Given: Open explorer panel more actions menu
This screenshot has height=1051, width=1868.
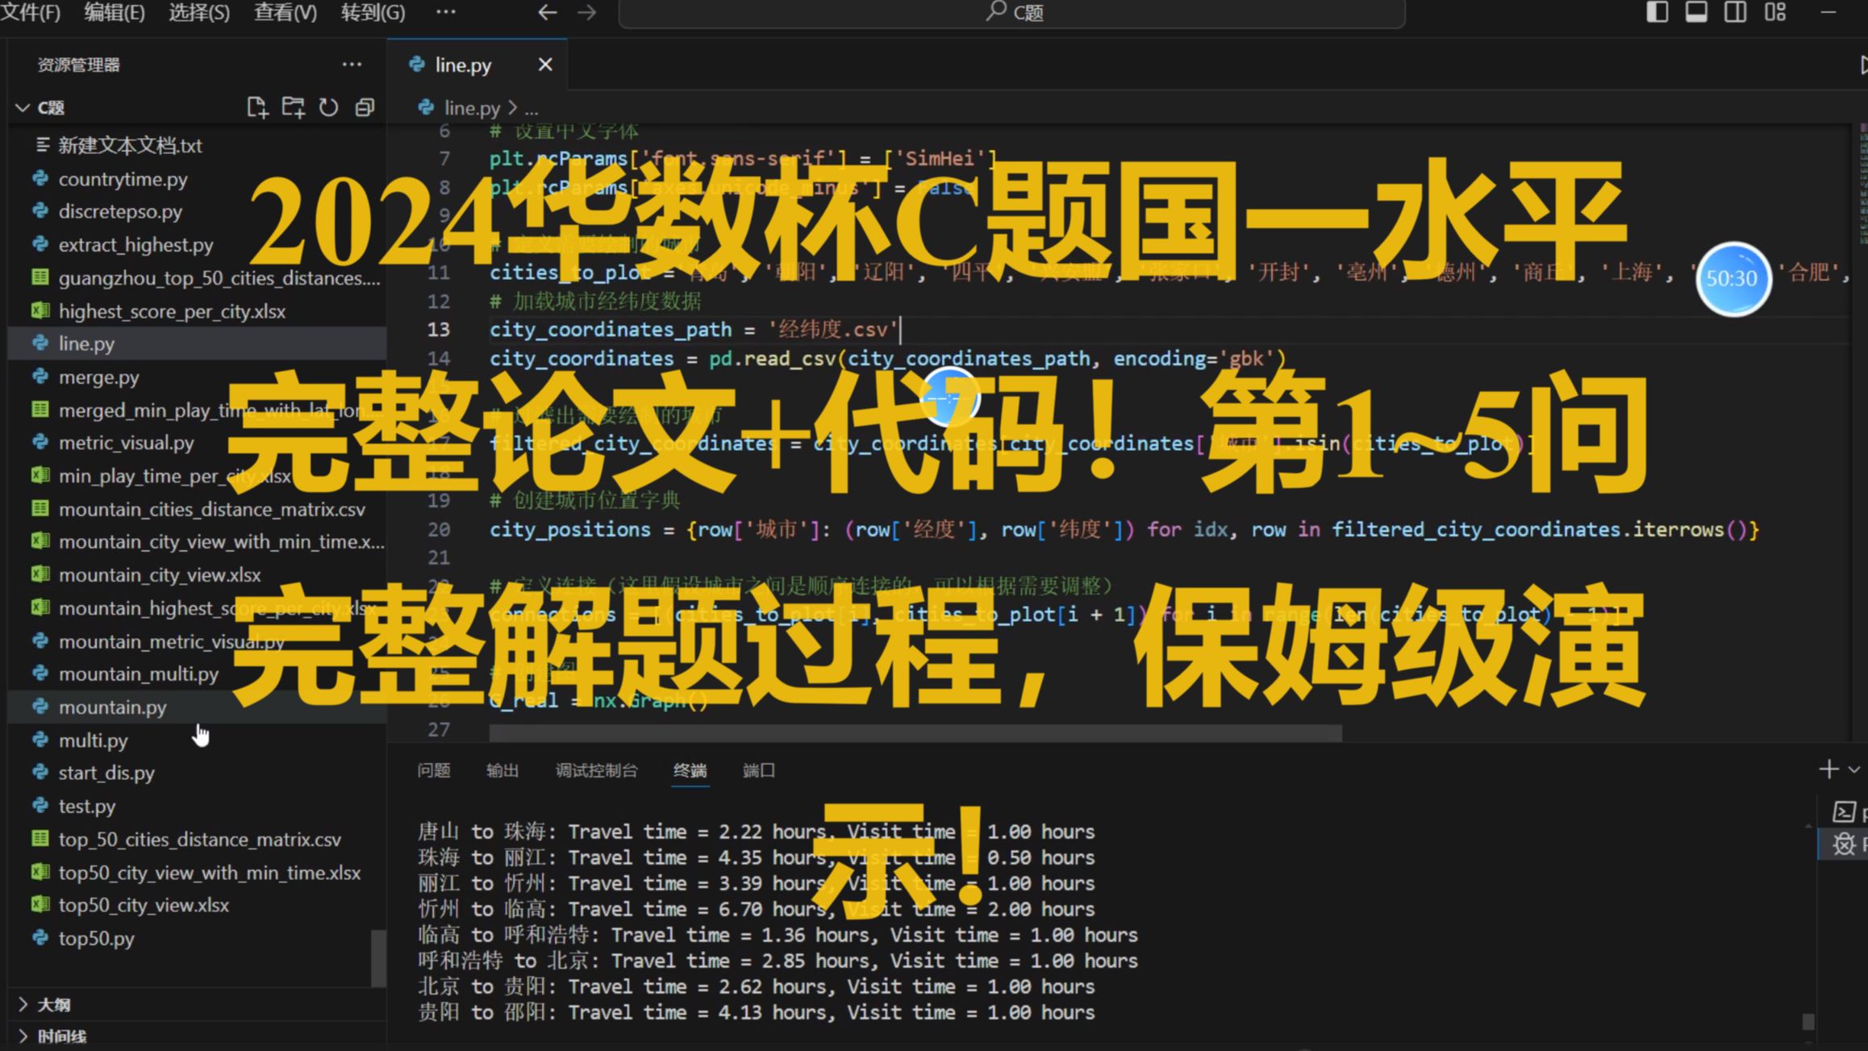Looking at the screenshot, I should pos(352,65).
